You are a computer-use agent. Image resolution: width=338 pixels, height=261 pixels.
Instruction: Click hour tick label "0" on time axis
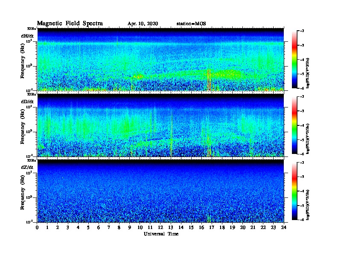(37, 228)
